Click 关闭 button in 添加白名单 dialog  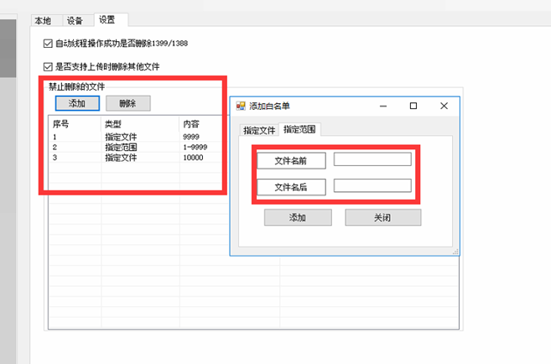[x=383, y=217]
